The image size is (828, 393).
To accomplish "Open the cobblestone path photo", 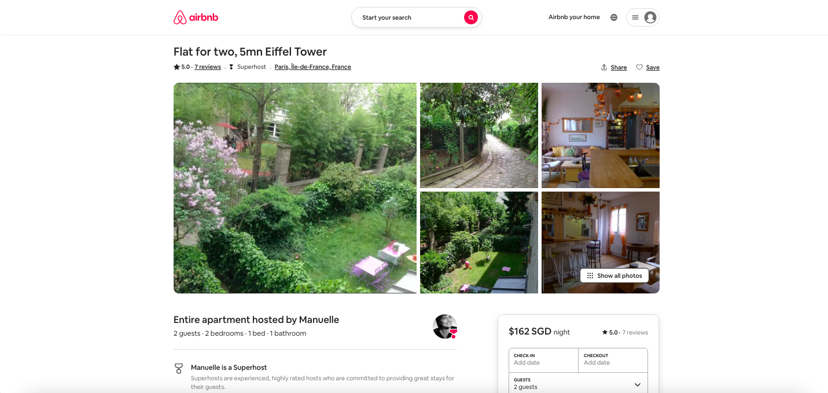I will tap(479, 135).
